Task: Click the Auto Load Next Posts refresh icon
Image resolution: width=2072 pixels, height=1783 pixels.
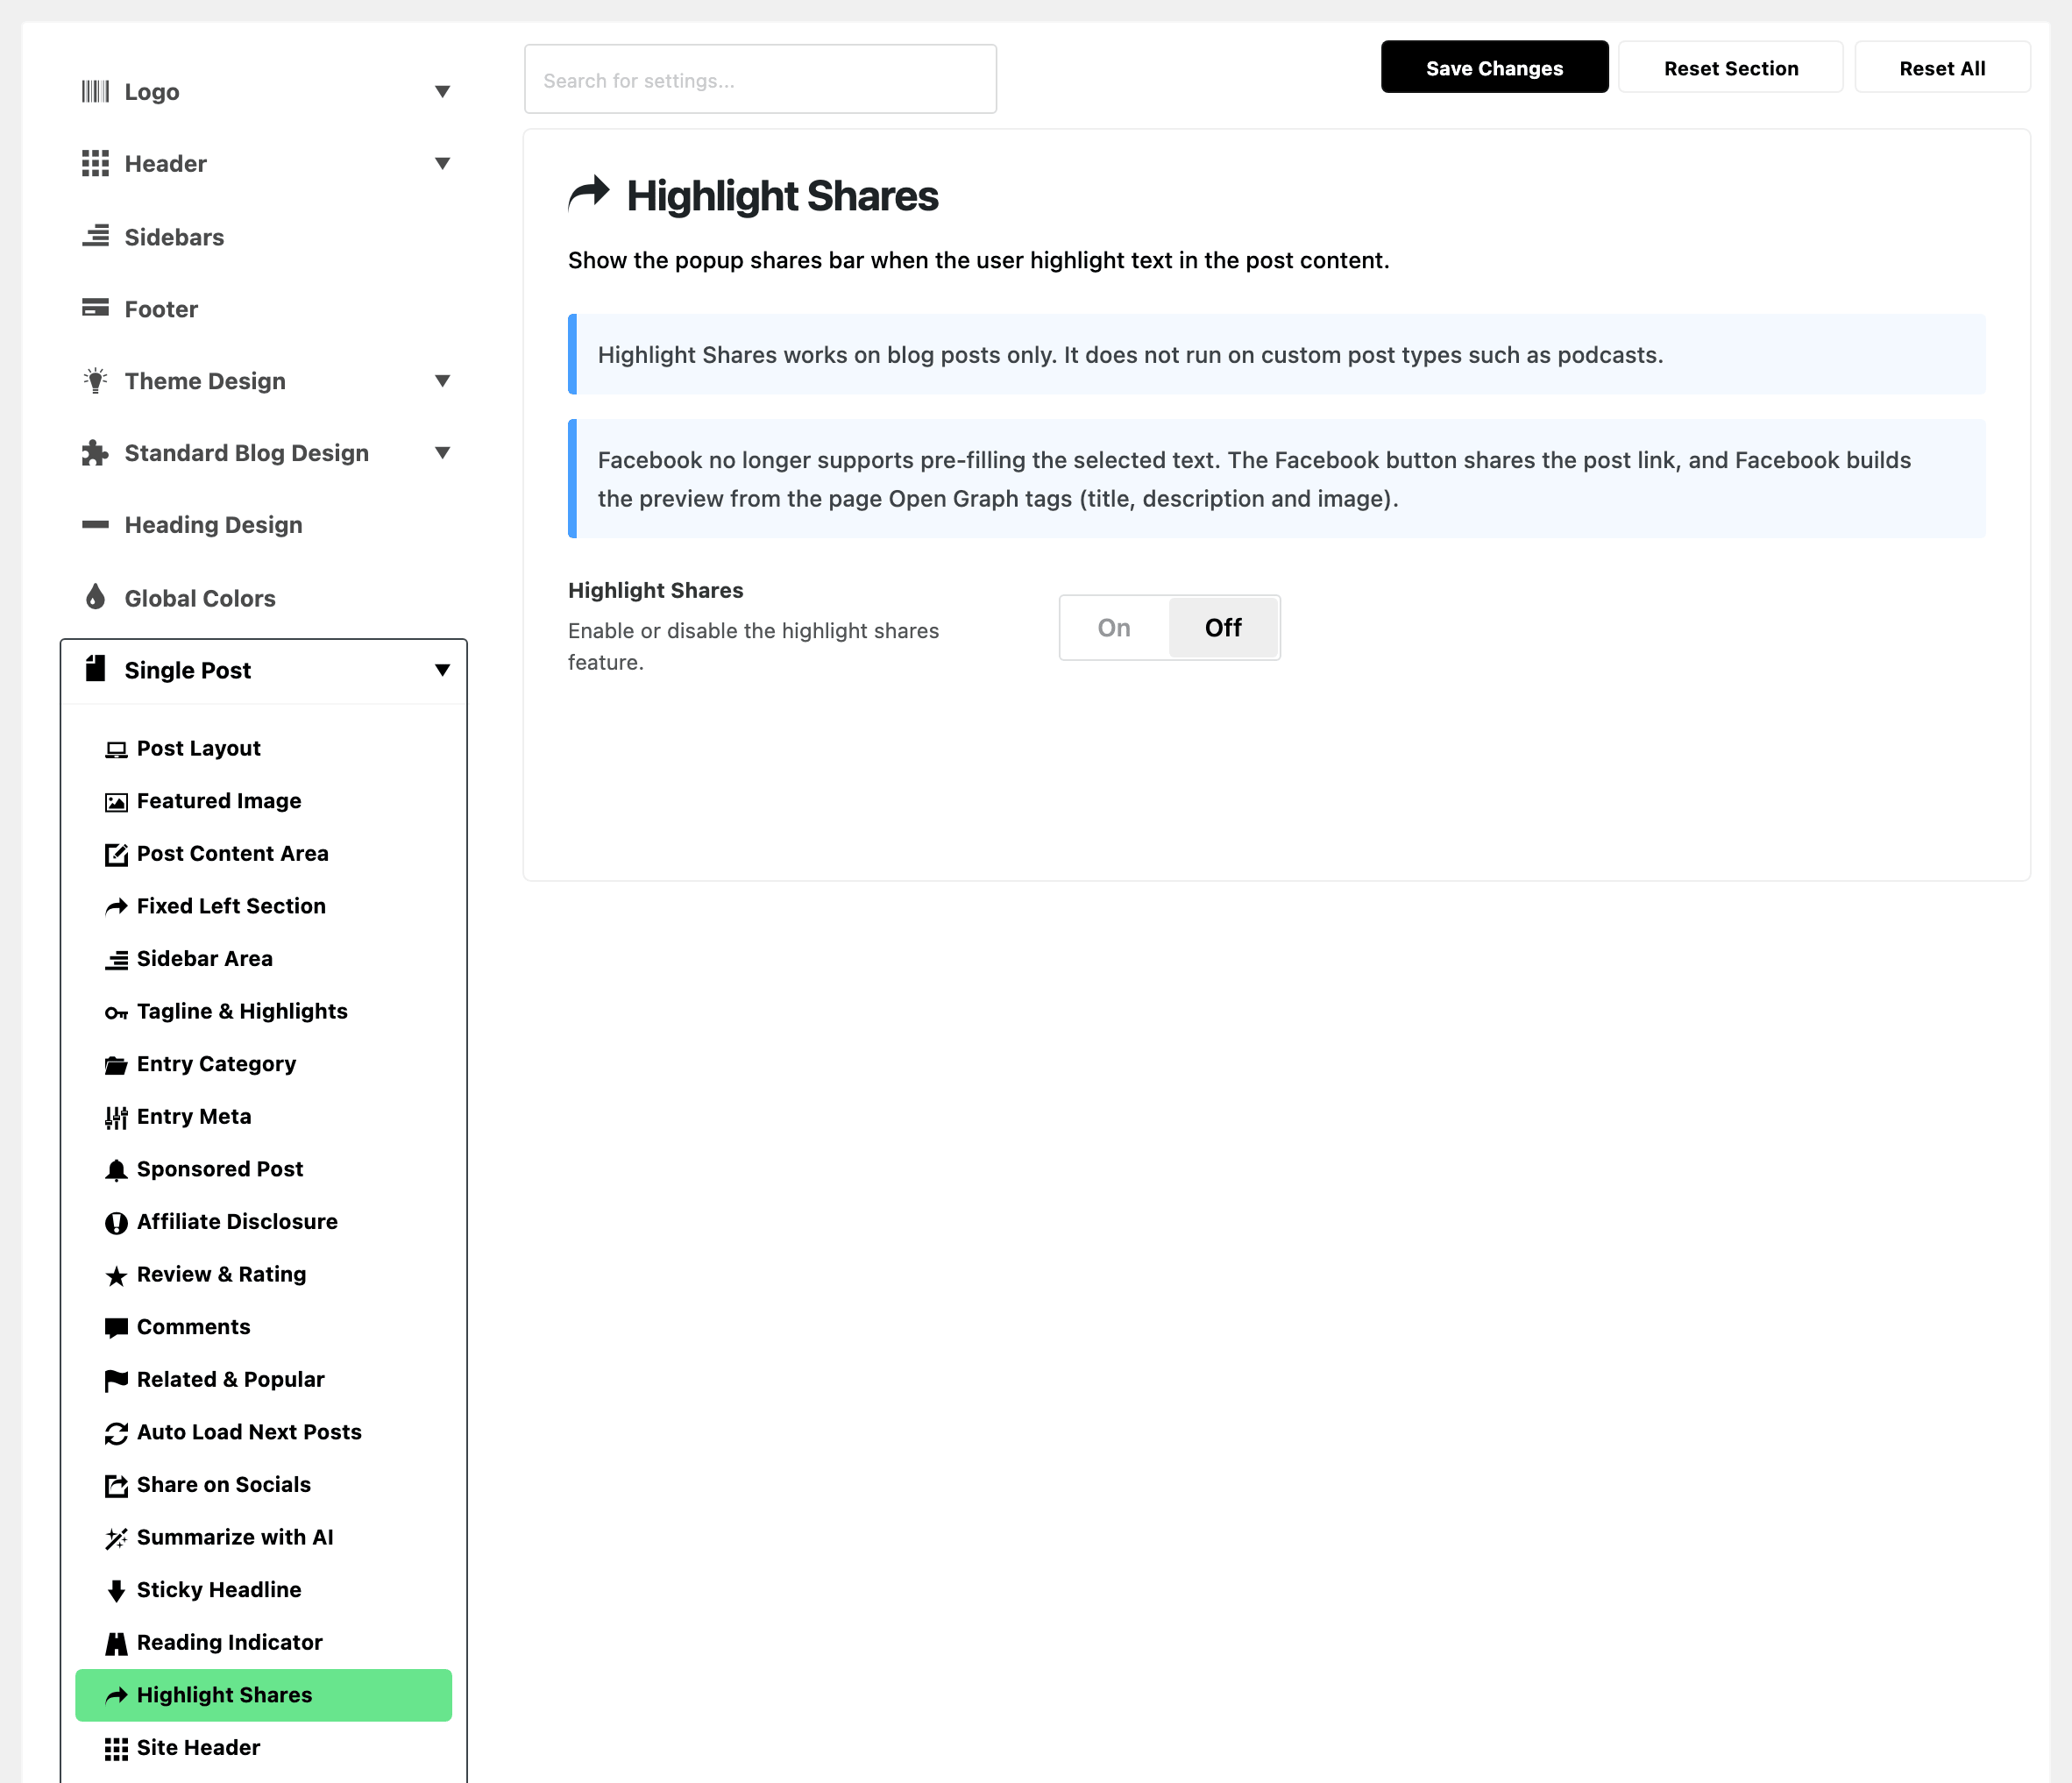Action: [116, 1434]
